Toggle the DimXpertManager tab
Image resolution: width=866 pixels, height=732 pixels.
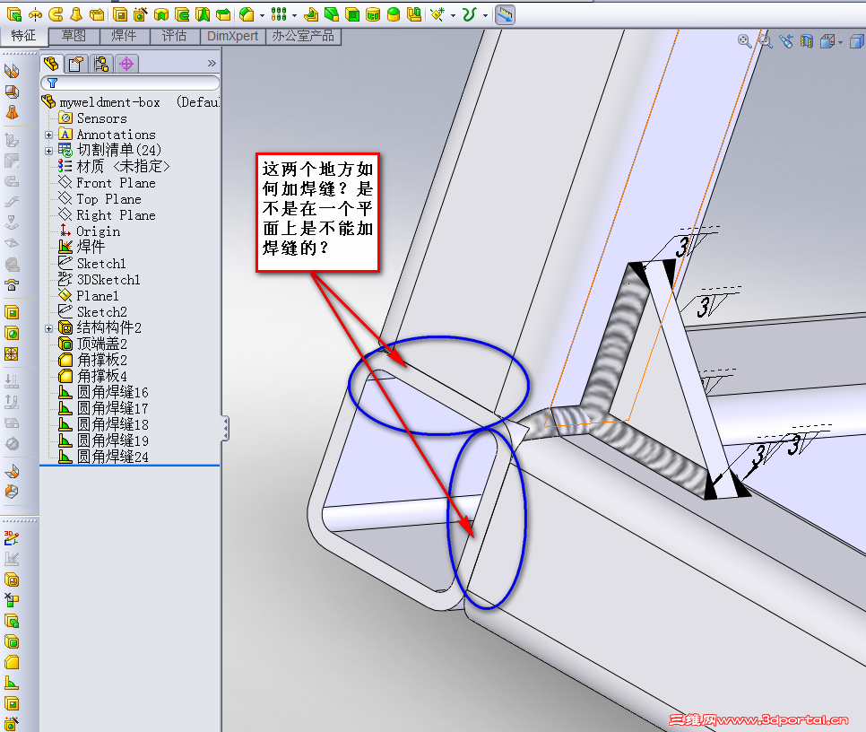tap(126, 63)
